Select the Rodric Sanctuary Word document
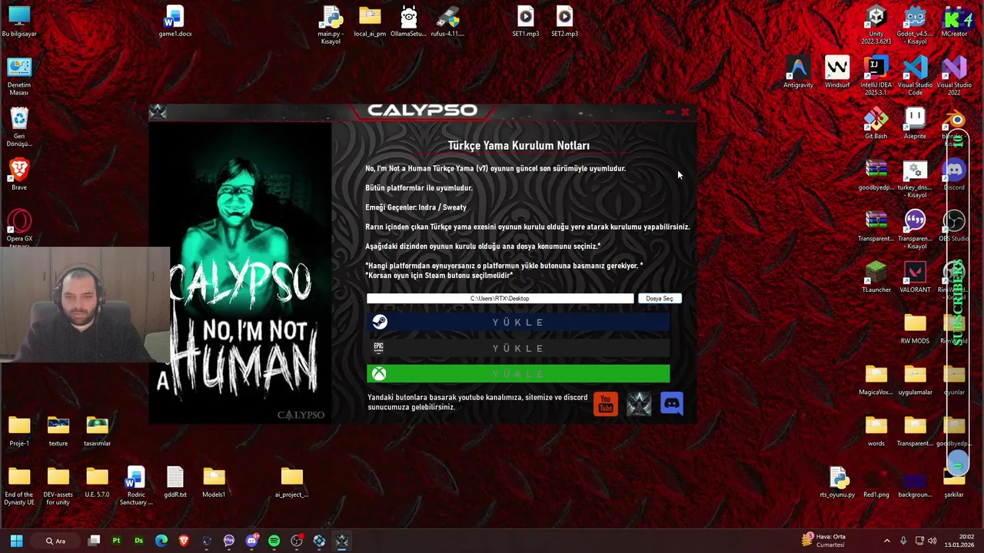 [136, 485]
